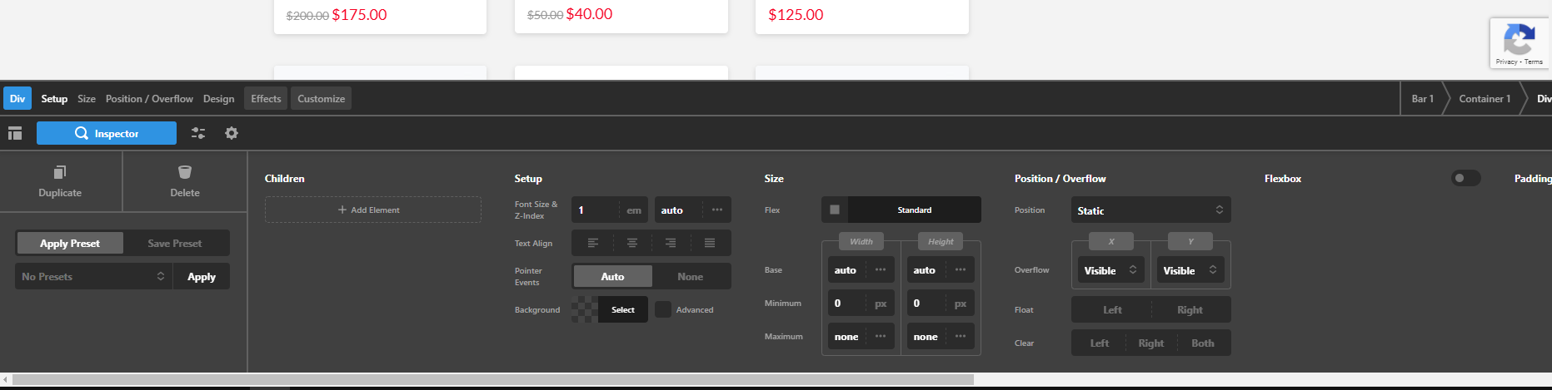Check the Advanced background checkbox
1552x390 pixels.
tap(663, 309)
